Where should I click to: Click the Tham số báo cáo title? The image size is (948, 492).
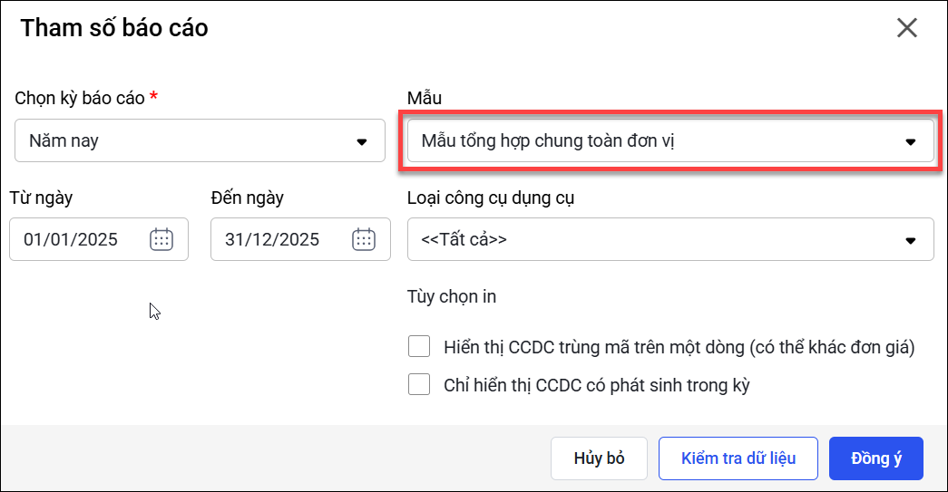pos(114,28)
